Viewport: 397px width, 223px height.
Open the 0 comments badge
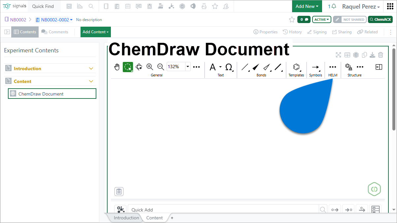(x=304, y=19)
